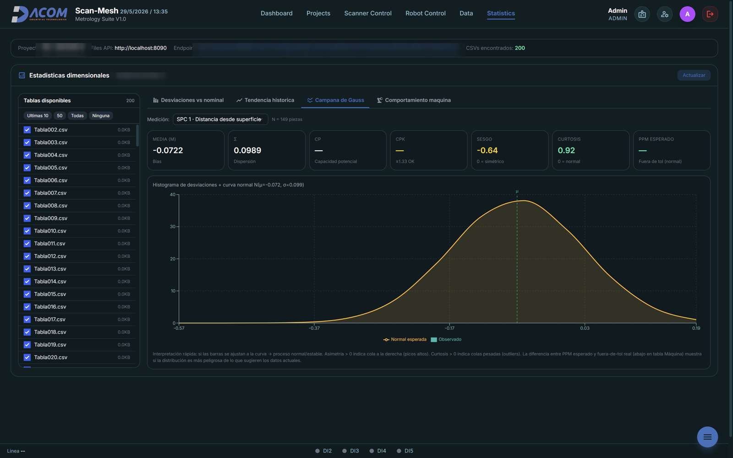Click the DI4 status indicator dot
The height and width of the screenshot is (458, 733).
pos(372,451)
